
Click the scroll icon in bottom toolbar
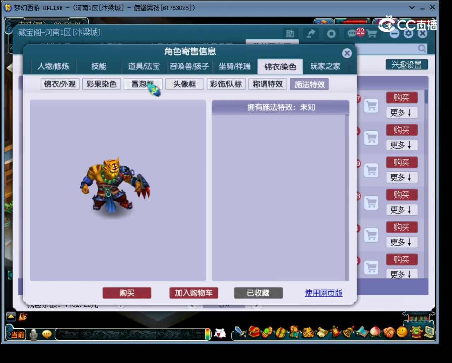point(322,332)
